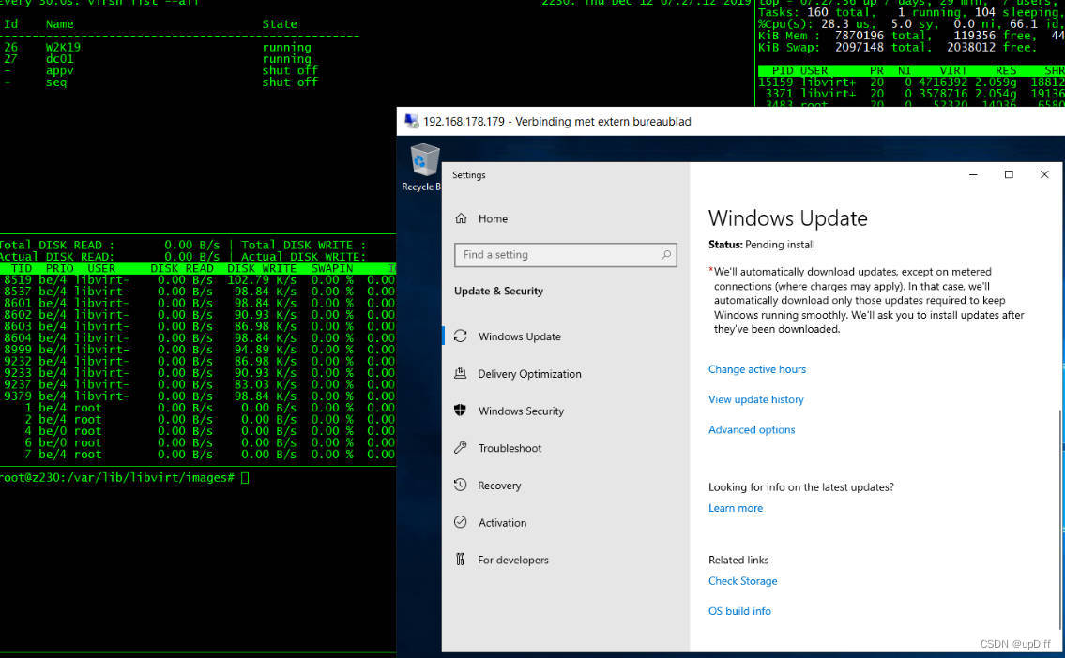
Task: Maximize the Settings window
Action: tap(1009, 175)
